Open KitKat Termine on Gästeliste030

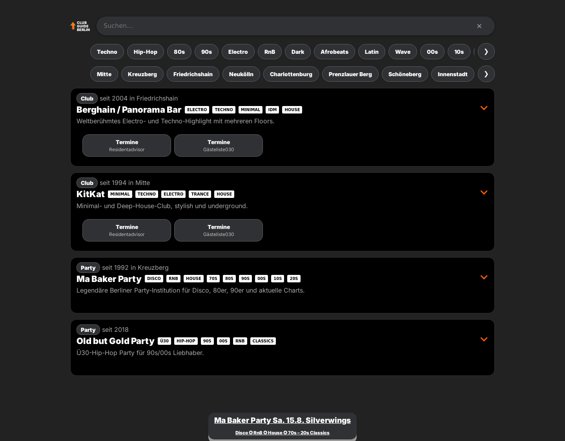pyautogui.click(x=219, y=231)
